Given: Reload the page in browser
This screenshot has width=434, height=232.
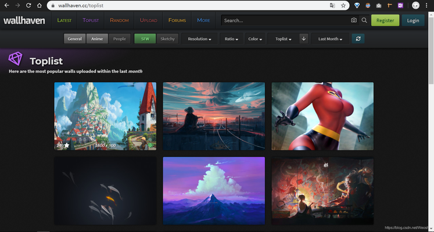Looking at the screenshot, I should 28,5.
